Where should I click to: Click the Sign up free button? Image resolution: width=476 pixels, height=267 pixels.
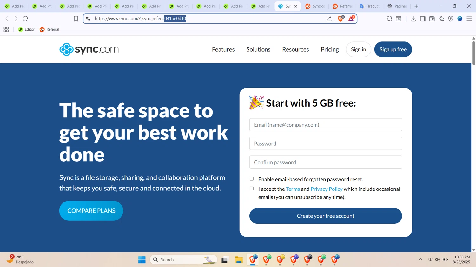(393, 49)
